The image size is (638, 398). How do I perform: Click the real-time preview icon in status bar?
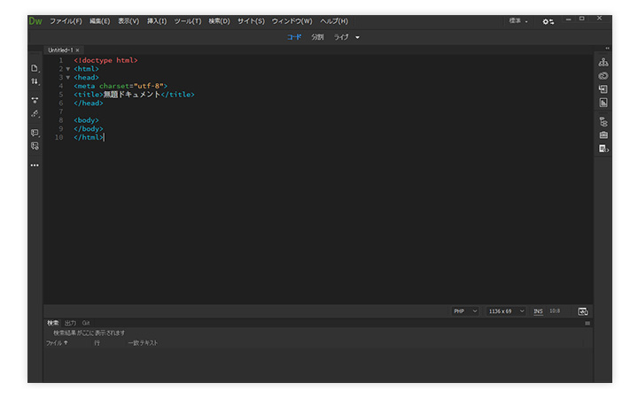click(x=583, y=311)
